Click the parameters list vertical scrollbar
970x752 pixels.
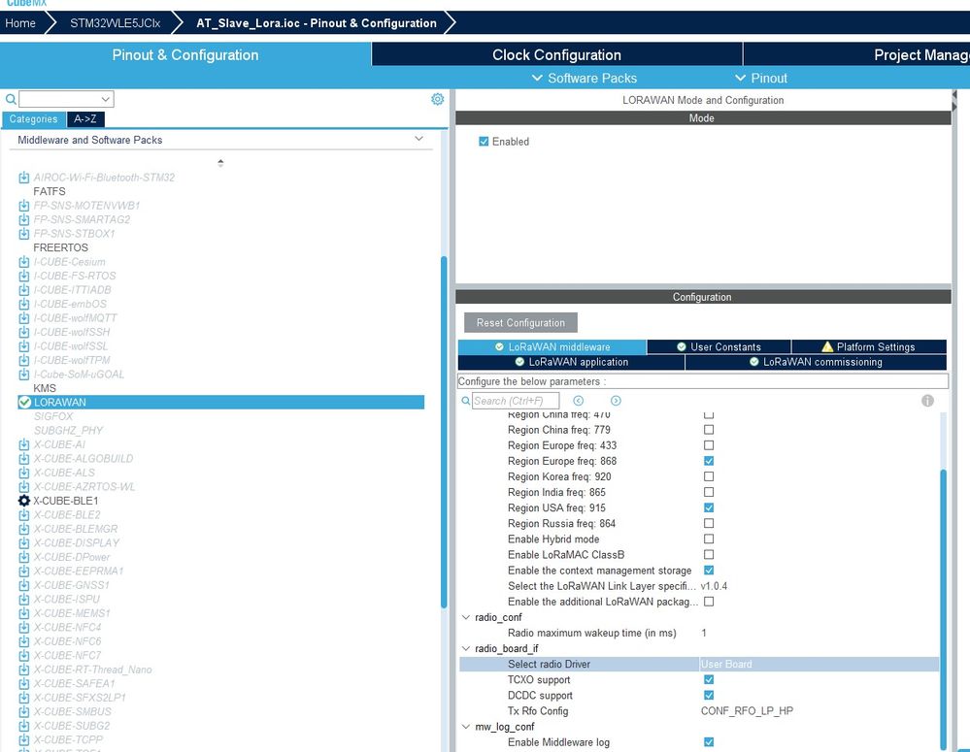pos(943,608)
